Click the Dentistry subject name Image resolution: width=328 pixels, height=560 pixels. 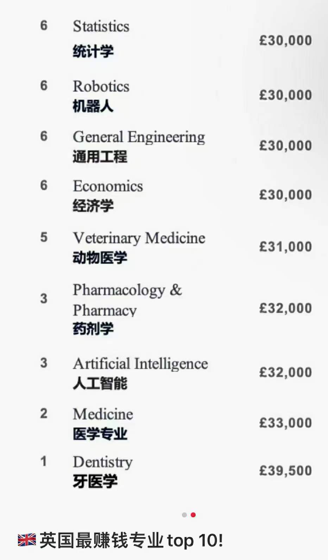(103, 462)
